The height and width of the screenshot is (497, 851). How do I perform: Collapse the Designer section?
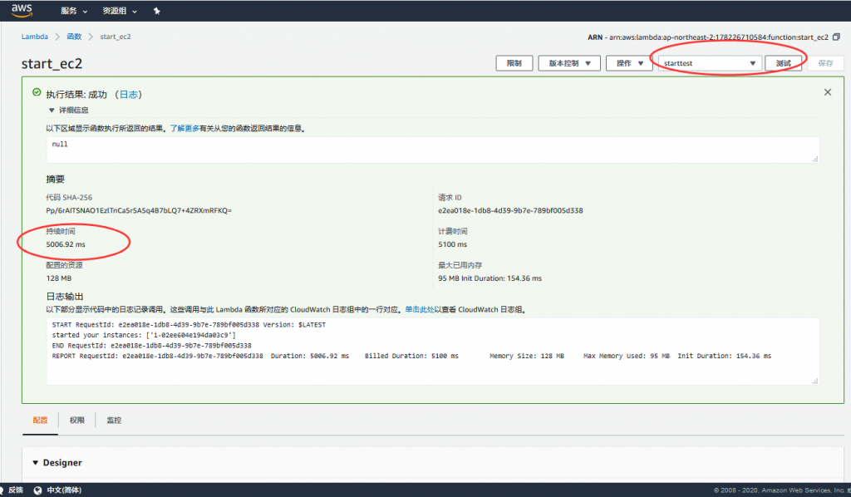point(36,463)
